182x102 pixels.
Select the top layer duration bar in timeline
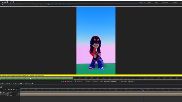101,94
